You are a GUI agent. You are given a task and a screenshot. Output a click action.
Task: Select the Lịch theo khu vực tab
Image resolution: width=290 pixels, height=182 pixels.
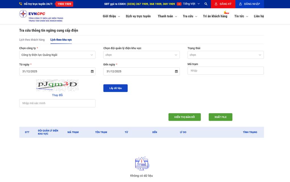(61, 40)
